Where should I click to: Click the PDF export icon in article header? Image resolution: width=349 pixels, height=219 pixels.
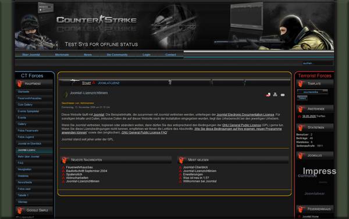click(268, 95)
